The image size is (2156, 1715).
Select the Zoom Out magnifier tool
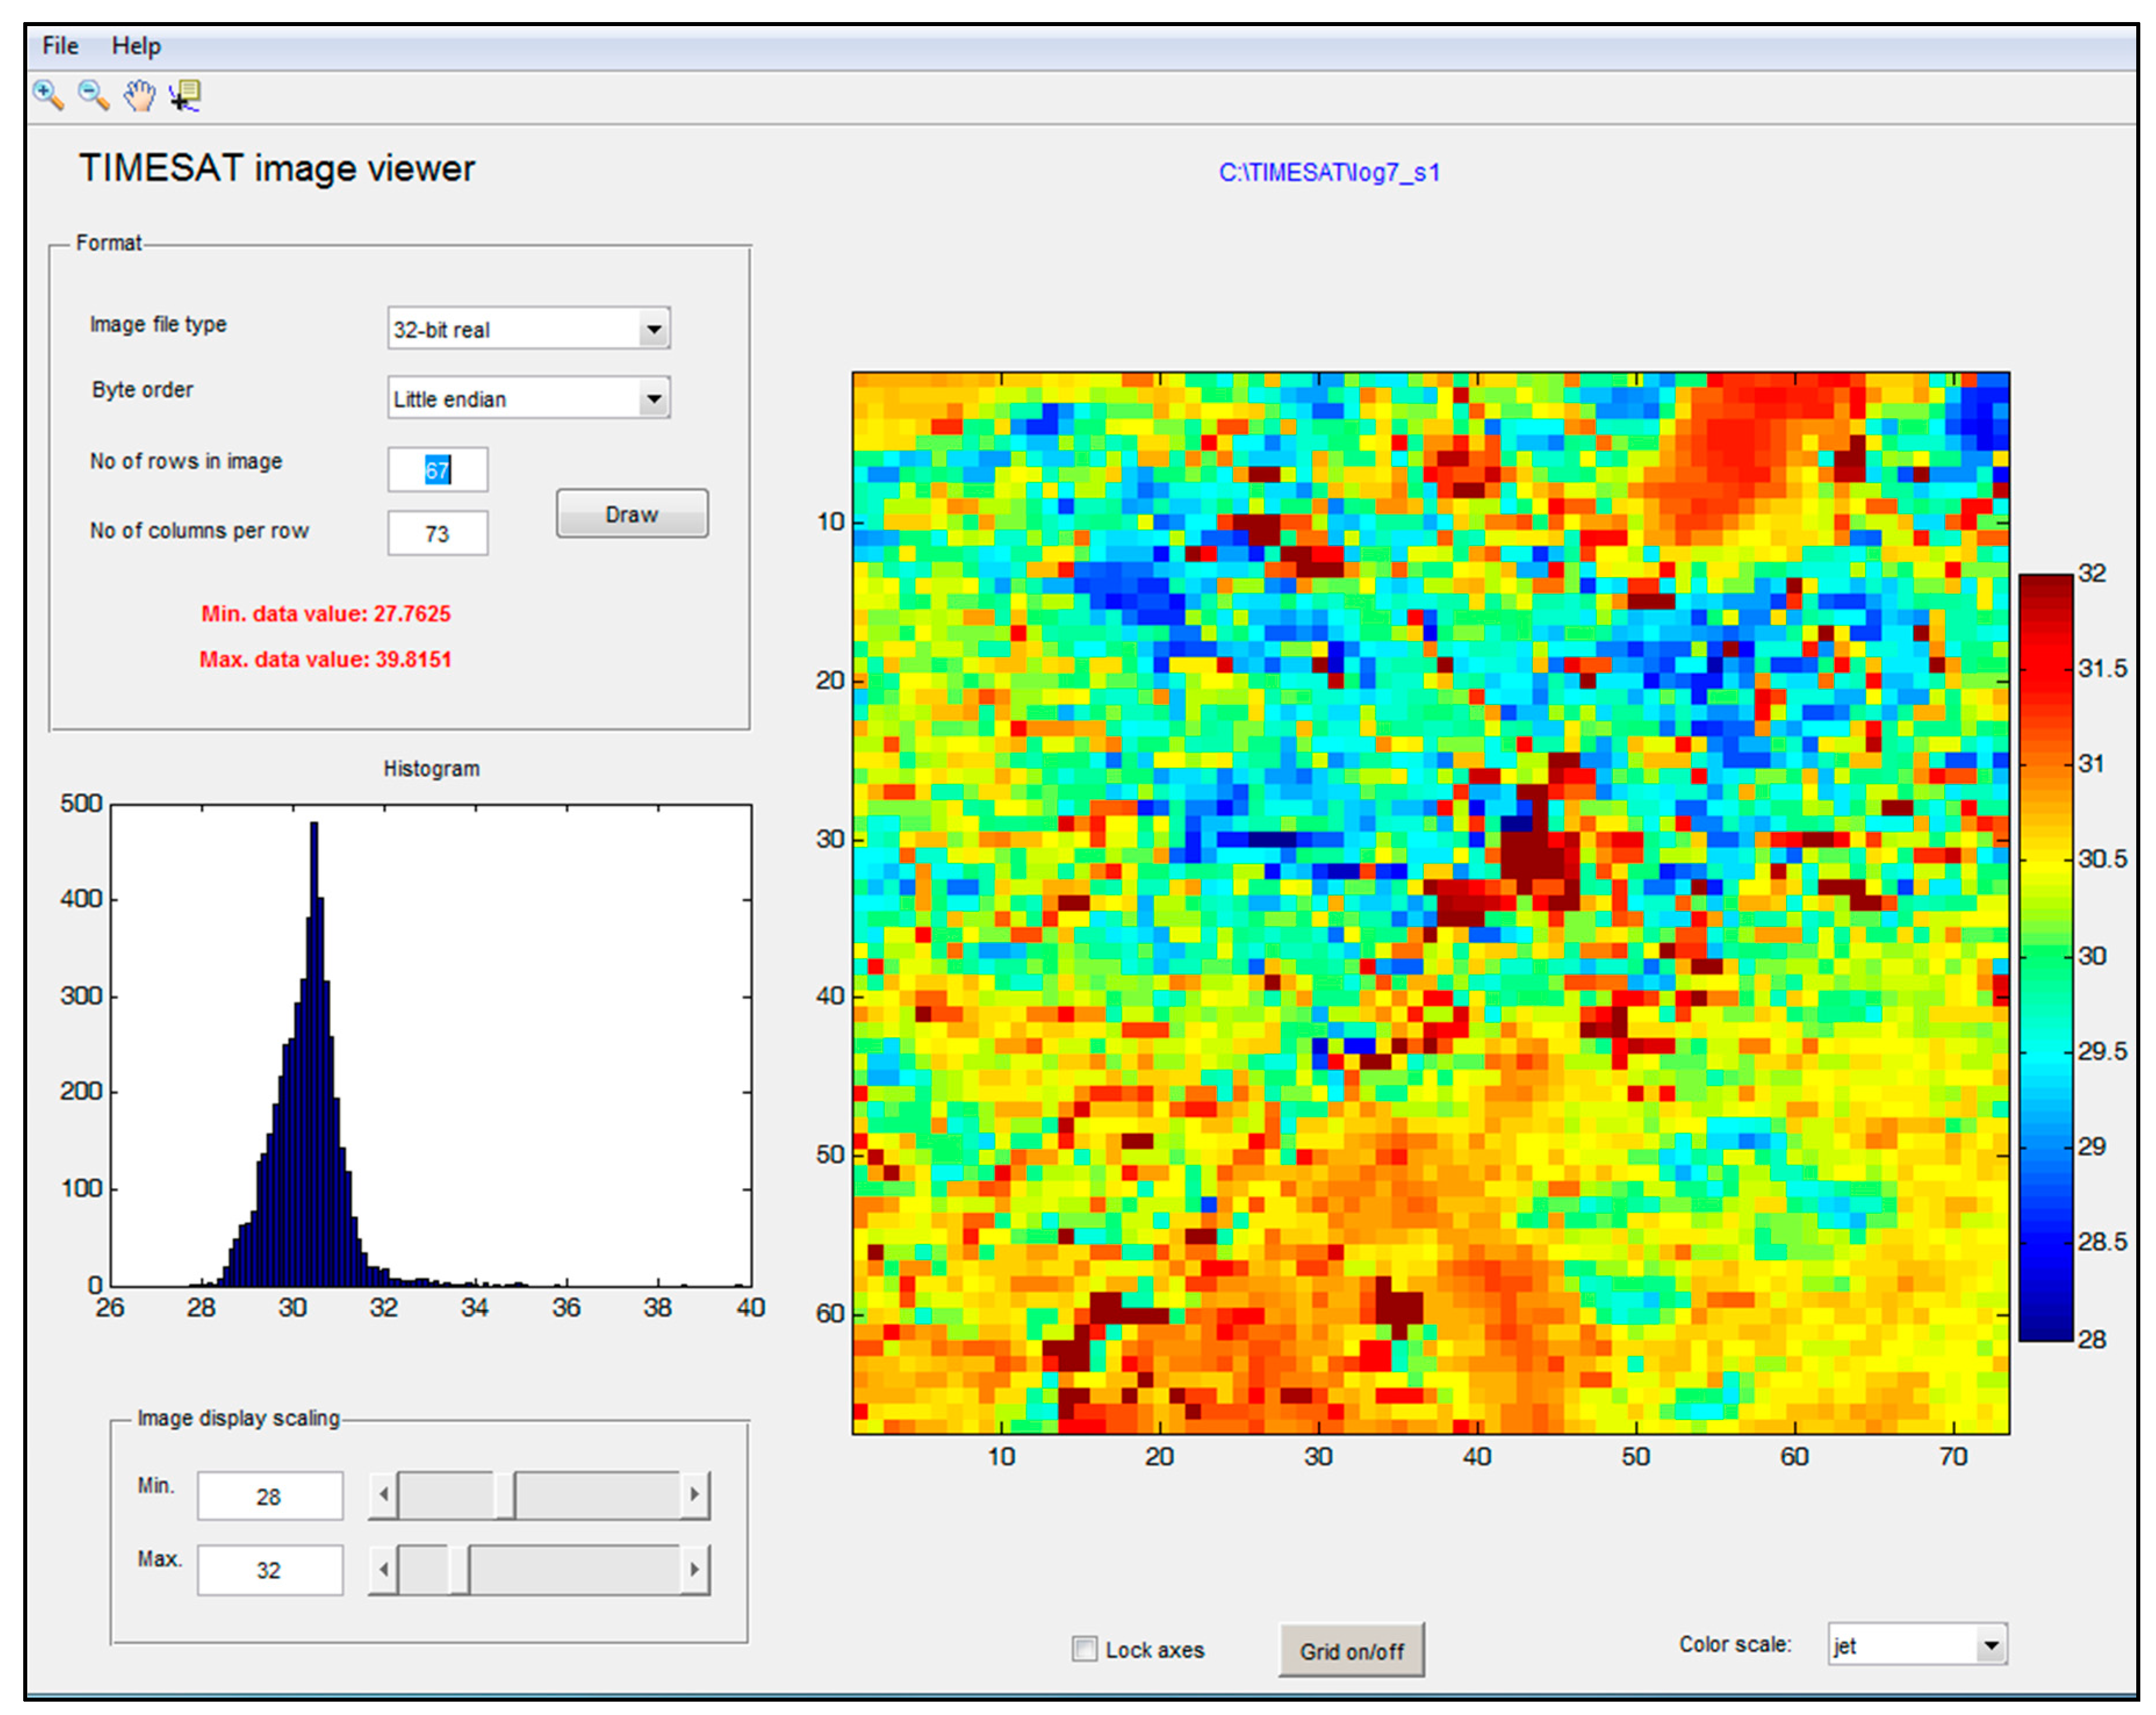pos(93,95)
